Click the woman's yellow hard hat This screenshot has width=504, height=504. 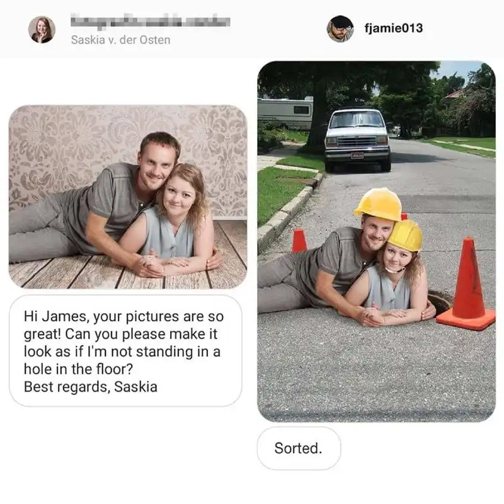[x=406, y=235]
